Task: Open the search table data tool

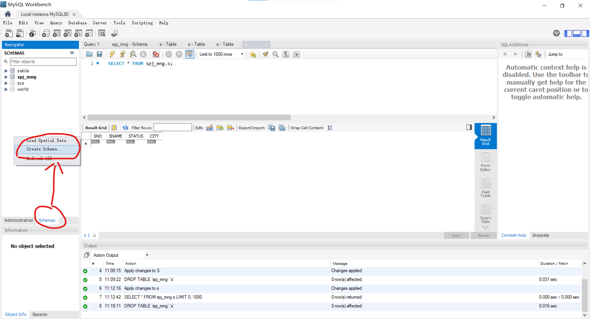Action: pos(102,33)
